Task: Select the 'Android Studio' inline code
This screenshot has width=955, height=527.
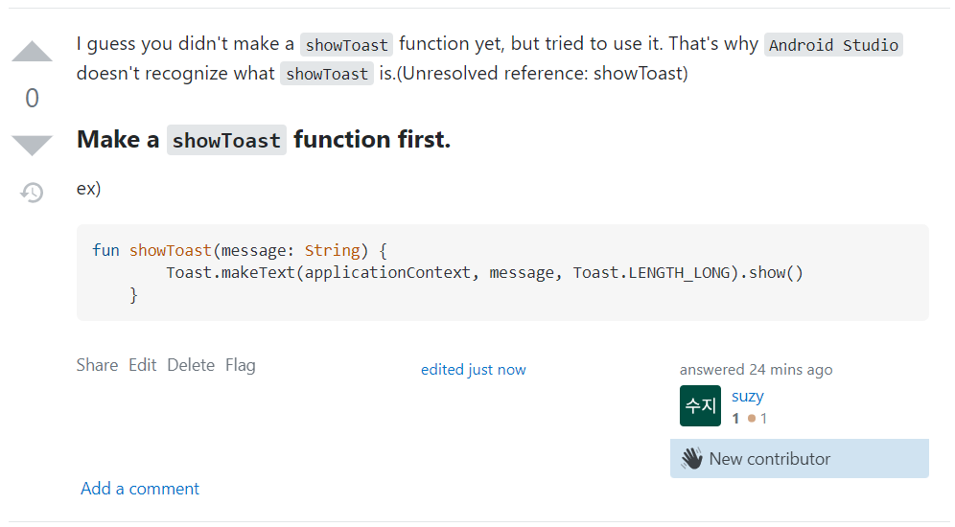Action: tap(833, 45)
